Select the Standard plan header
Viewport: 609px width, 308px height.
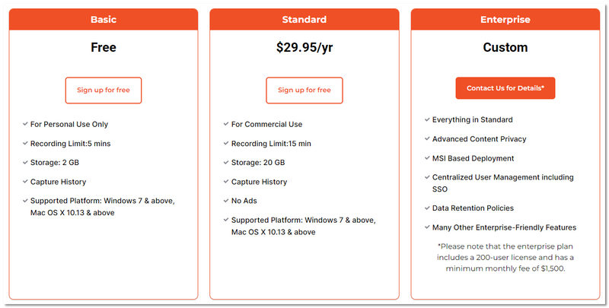coord(304,19)
